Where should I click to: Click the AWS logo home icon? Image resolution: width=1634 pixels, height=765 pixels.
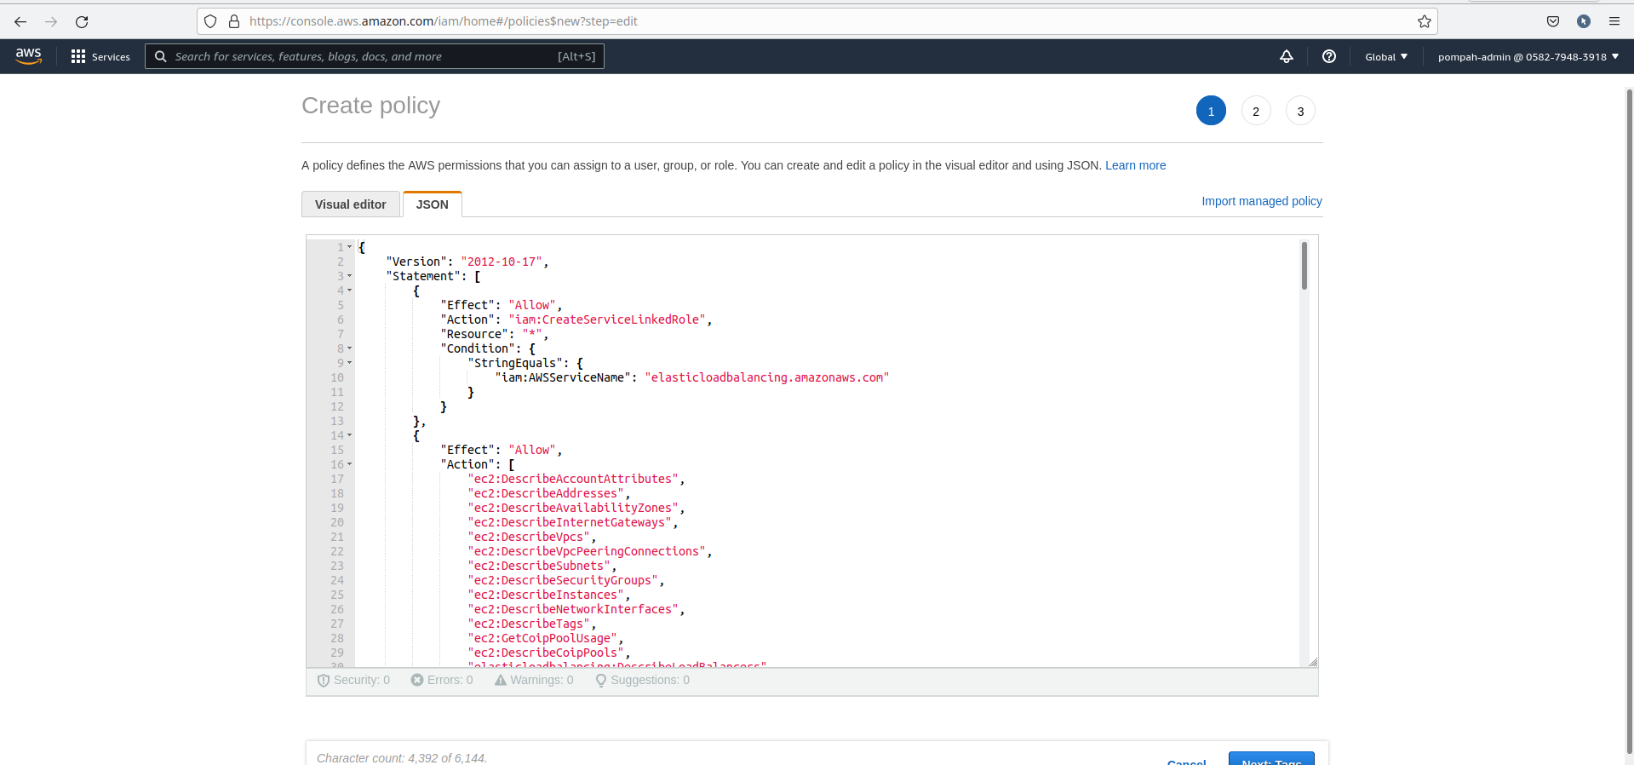click(28, 56)
